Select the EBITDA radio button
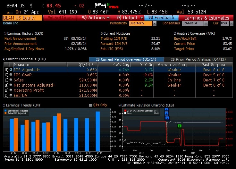Viewport: 236px width, 169px height. 11,95
